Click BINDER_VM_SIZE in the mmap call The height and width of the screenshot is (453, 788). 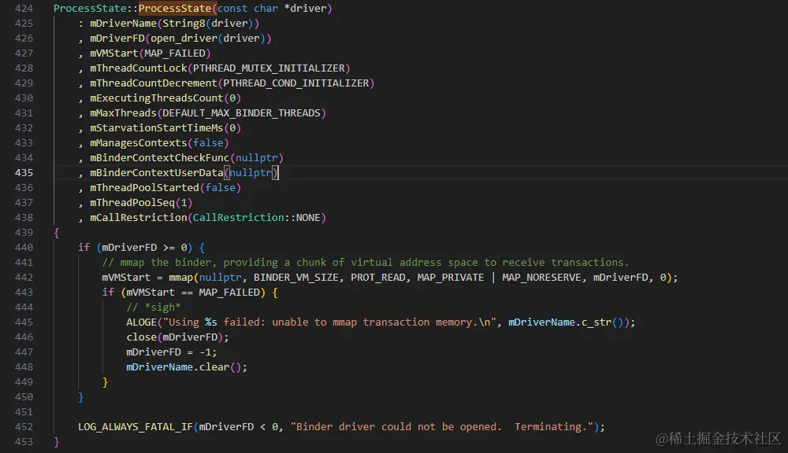pos(296,278)
